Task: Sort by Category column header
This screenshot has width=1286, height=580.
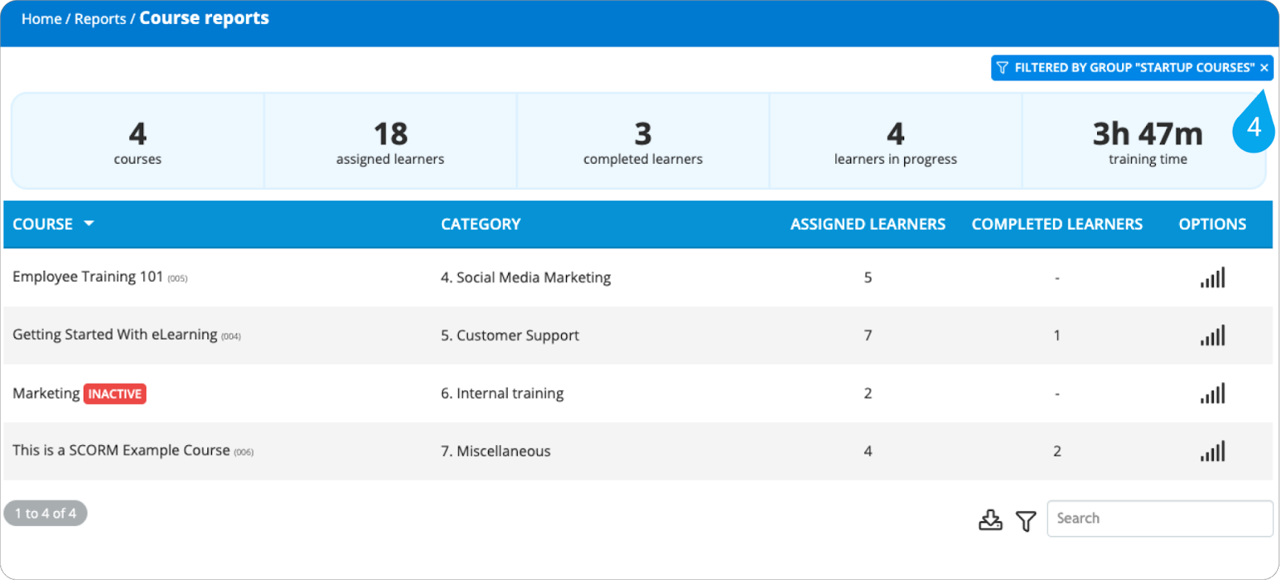Action: pyautogui.click(x=481, y=224)
